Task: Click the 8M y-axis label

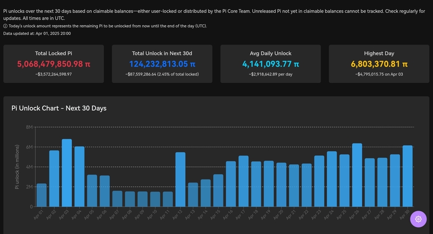Action: coord(29,127)
